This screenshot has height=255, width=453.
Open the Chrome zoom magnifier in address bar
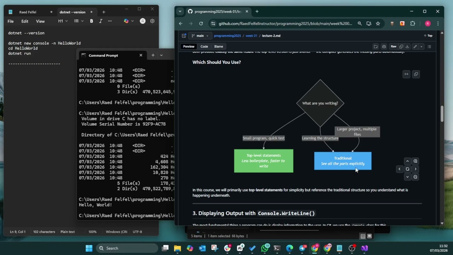coord(360,24)
